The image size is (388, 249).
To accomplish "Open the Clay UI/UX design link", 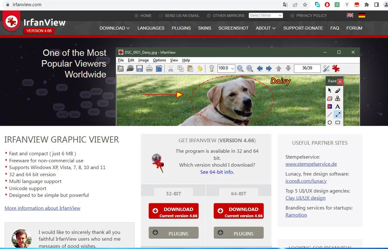I will (305, 198).
